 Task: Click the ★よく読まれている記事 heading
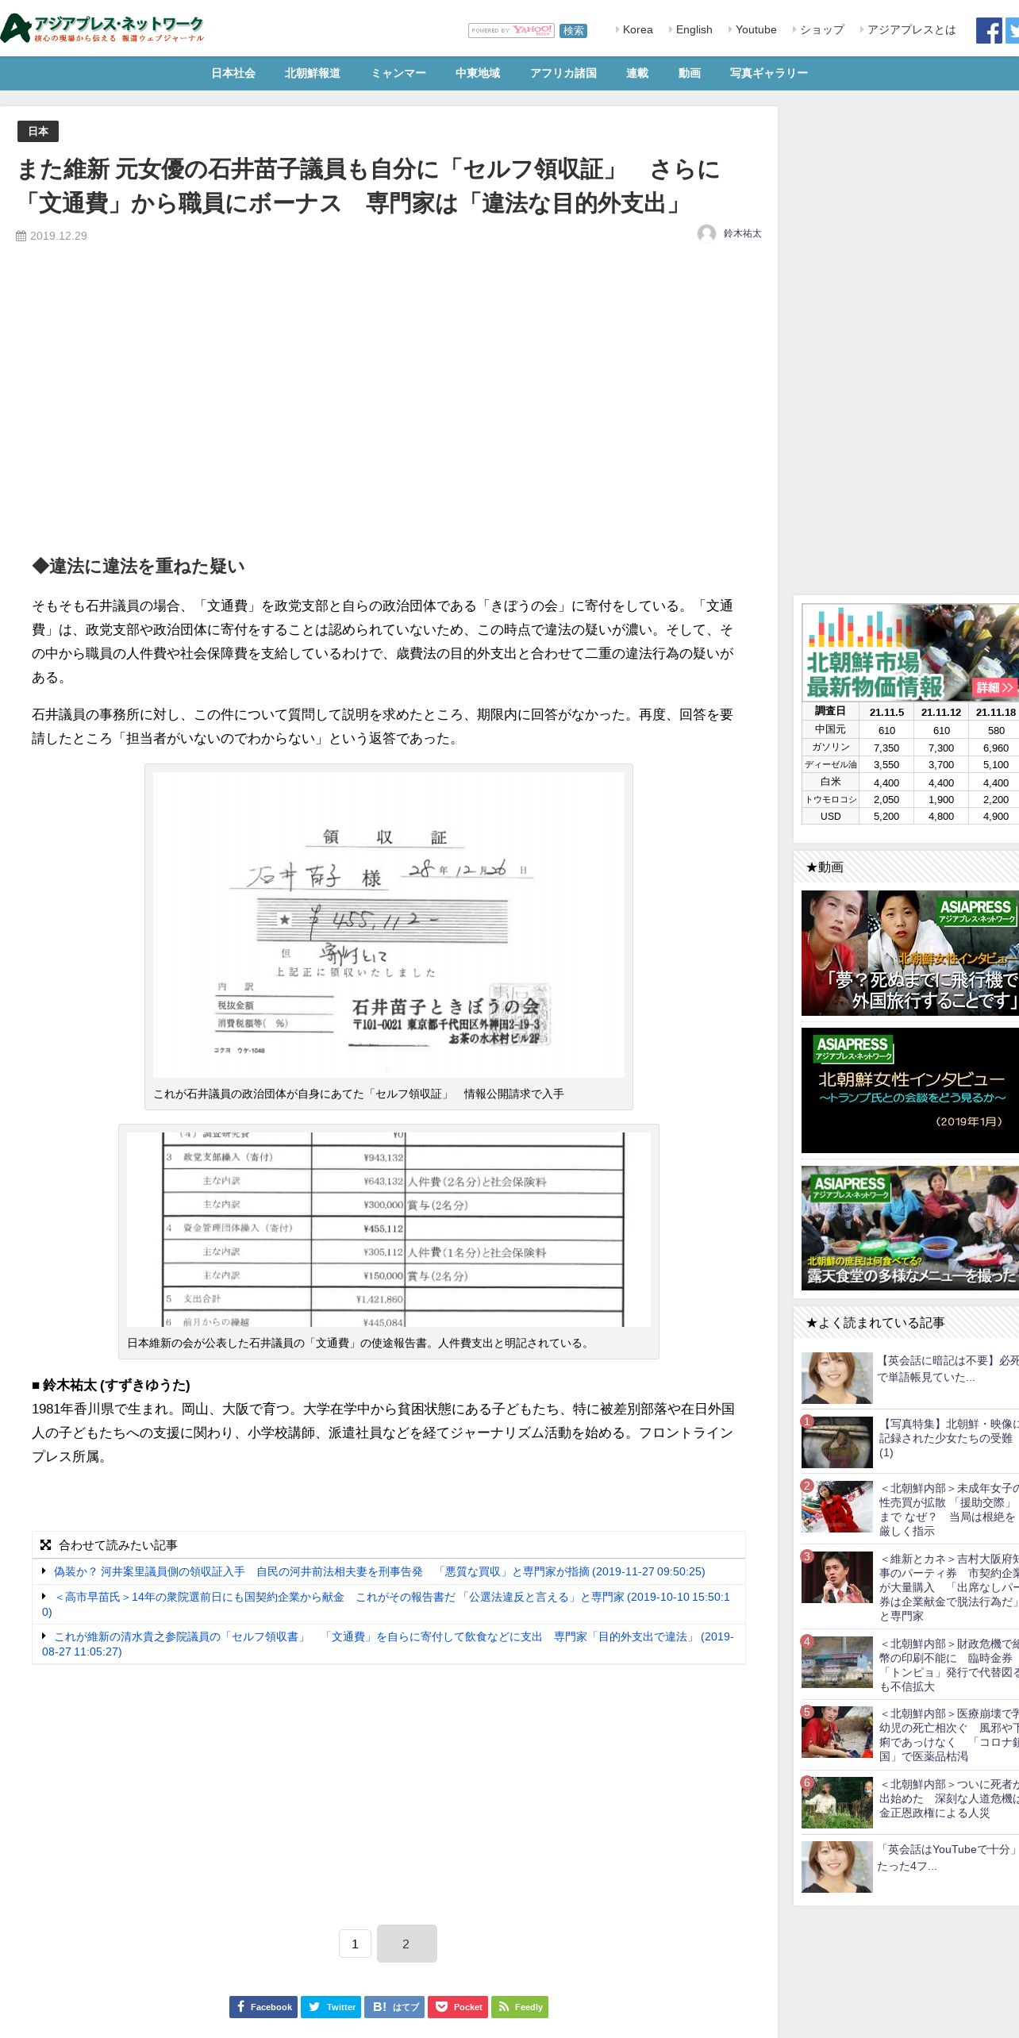pos(875,1323)
